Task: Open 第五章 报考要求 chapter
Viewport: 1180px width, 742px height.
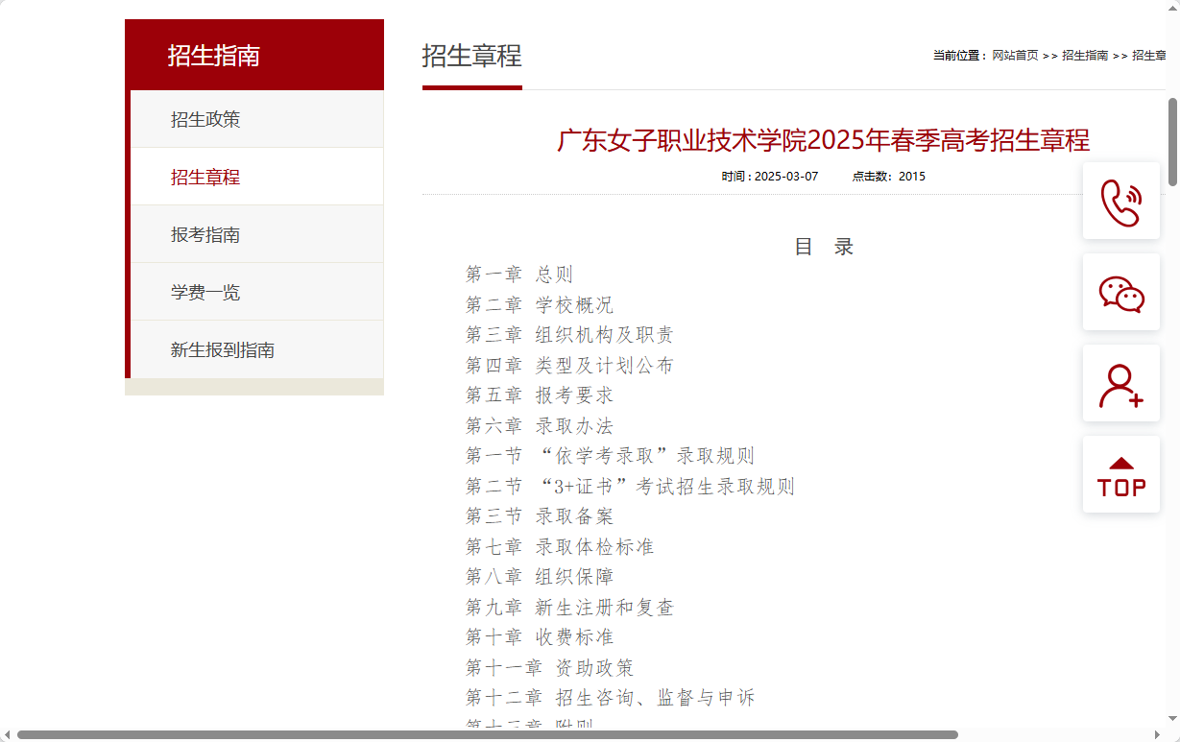Action: point(541,395)
